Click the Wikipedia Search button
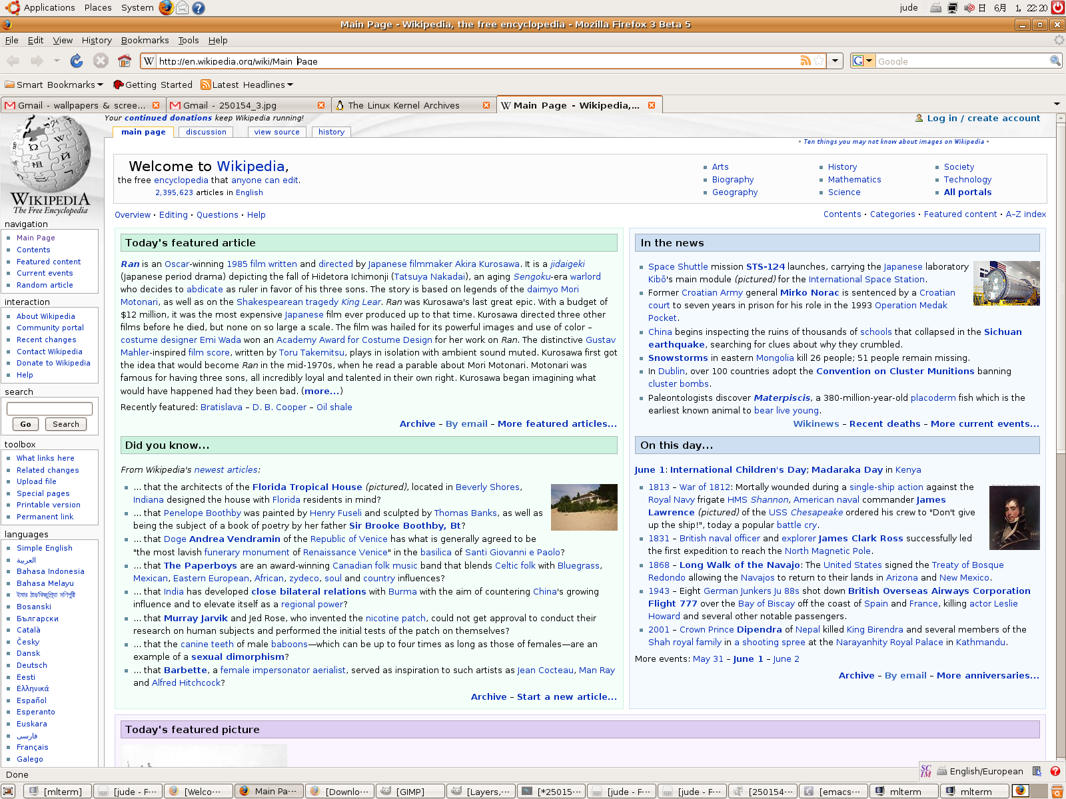Viewport: 1066px width, 799px height. coord(66,424)
